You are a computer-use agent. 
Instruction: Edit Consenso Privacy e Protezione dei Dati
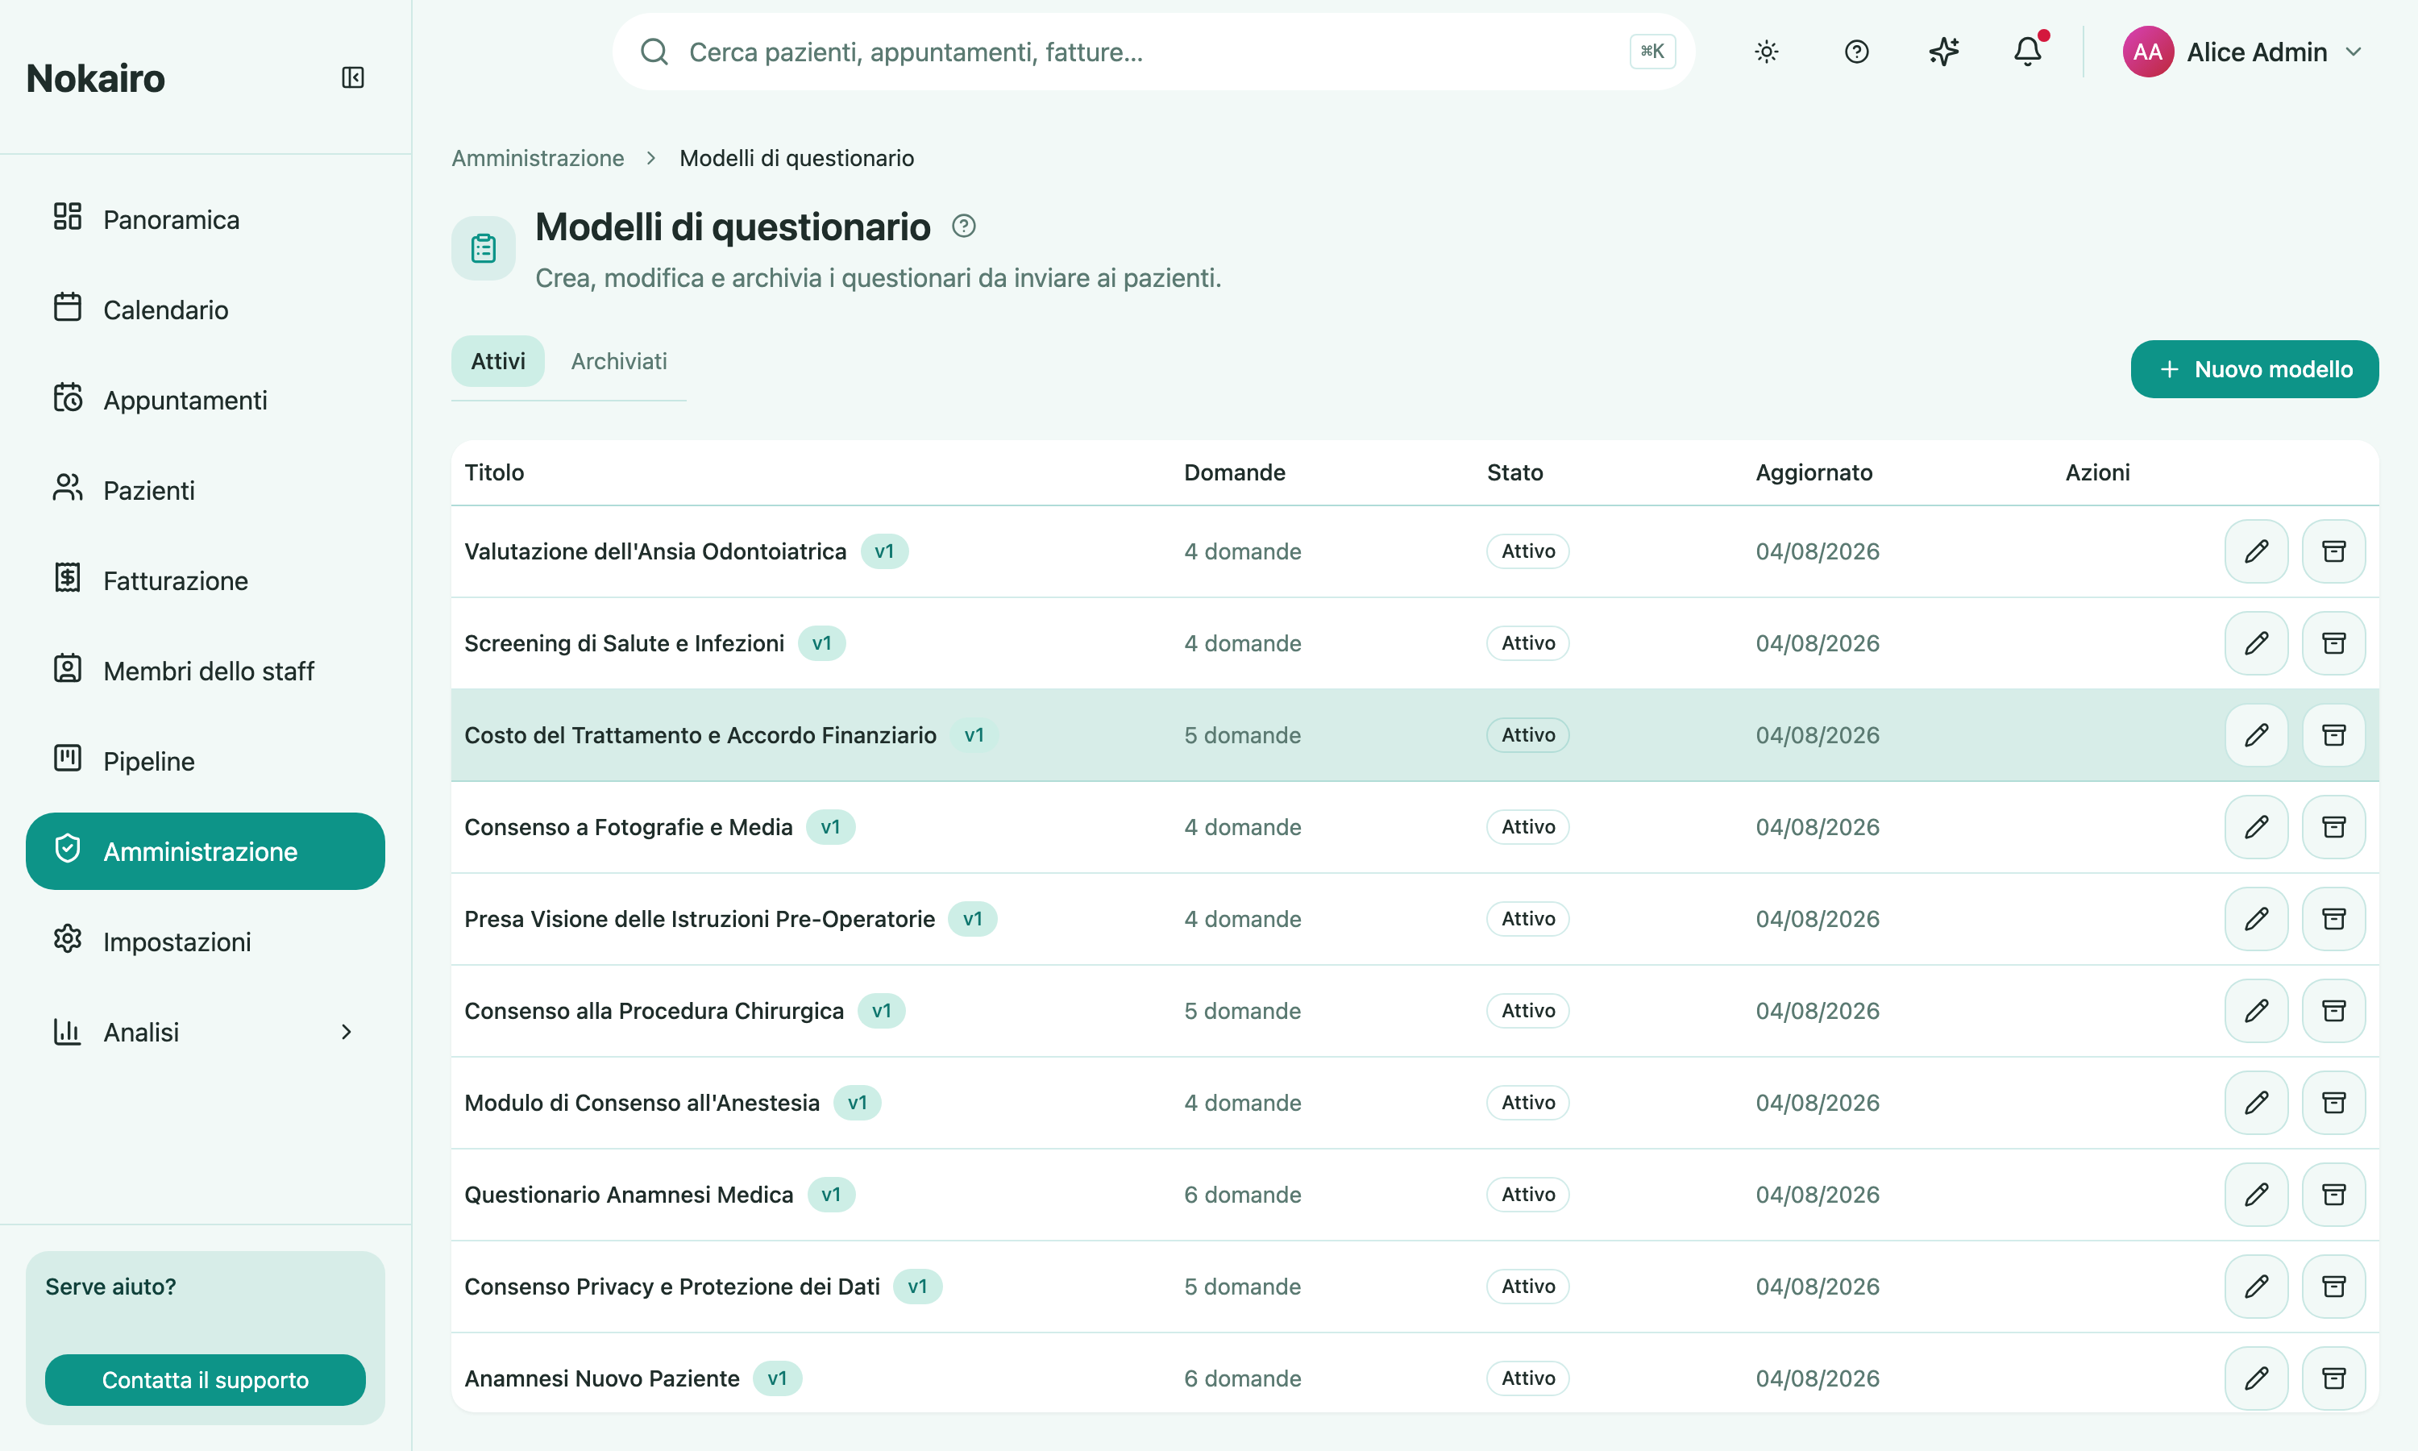2256,1287
